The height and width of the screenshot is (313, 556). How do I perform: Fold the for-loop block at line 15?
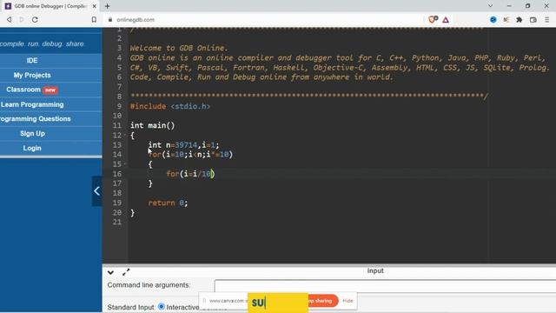click(x=125, y=164)
